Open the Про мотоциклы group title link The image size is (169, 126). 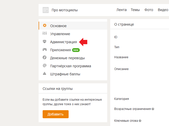pyautogui.click(x=65, y=10)
